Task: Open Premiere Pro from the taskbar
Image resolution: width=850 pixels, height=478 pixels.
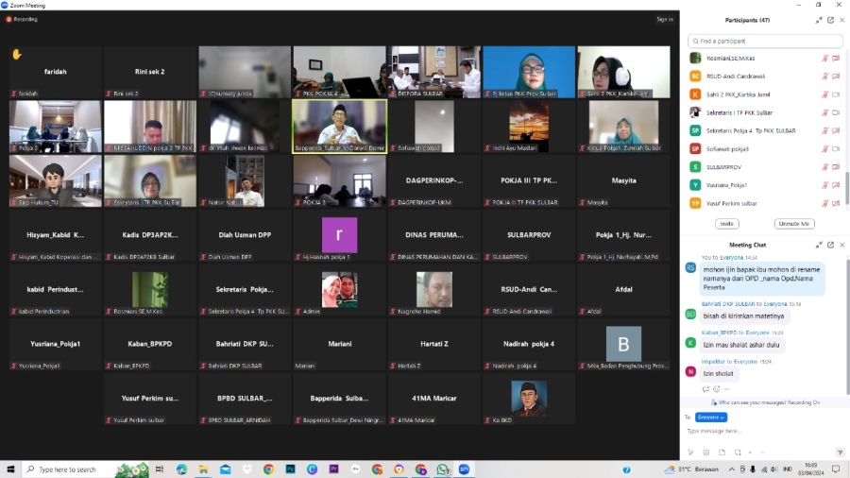Action: click(333, 469)
